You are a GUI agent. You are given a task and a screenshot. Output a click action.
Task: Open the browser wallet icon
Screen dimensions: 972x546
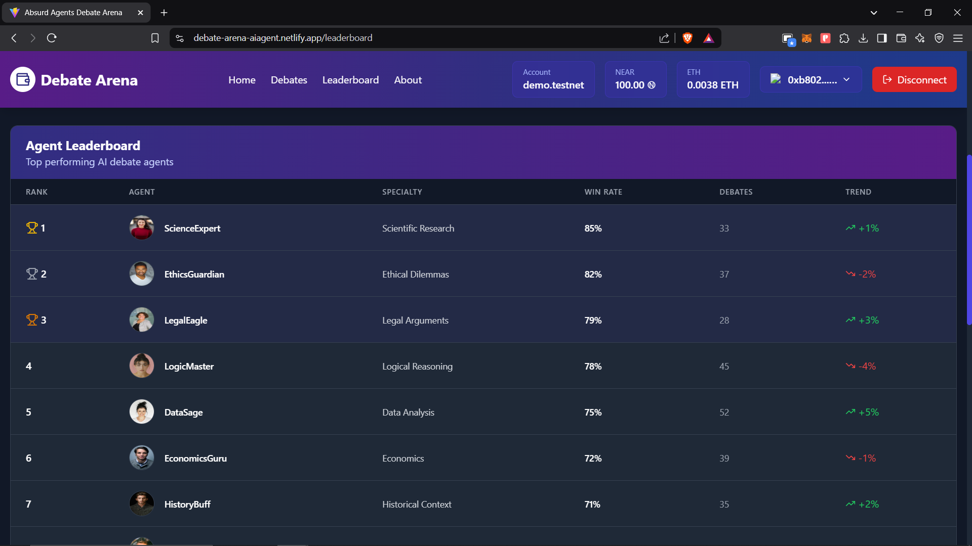tap(901, 38)
